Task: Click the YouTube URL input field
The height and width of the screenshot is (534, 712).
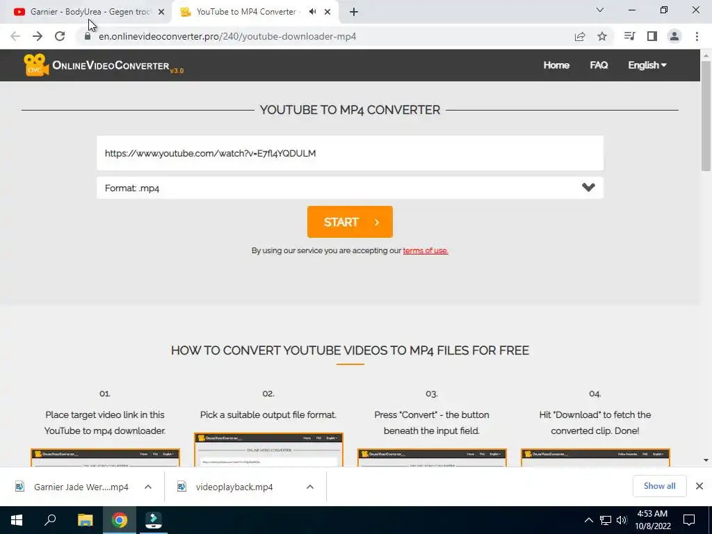Action: 350,153
